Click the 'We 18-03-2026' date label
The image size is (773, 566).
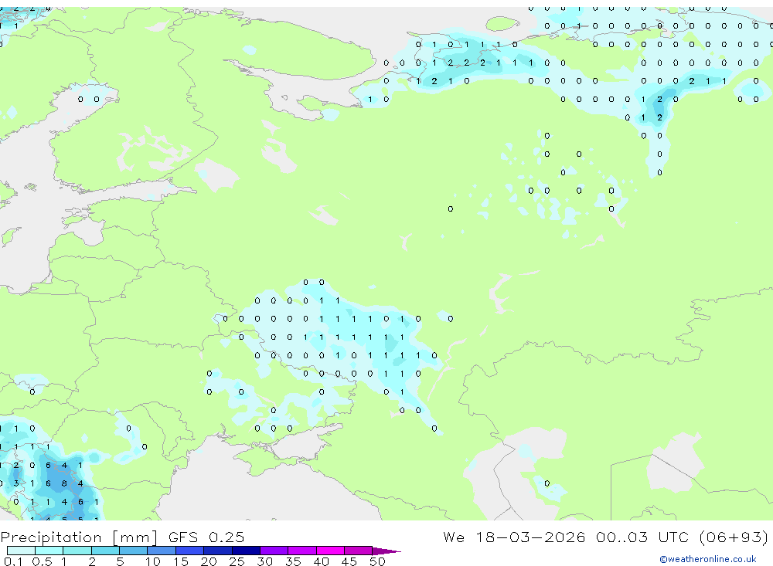click(x=514, y=537)
